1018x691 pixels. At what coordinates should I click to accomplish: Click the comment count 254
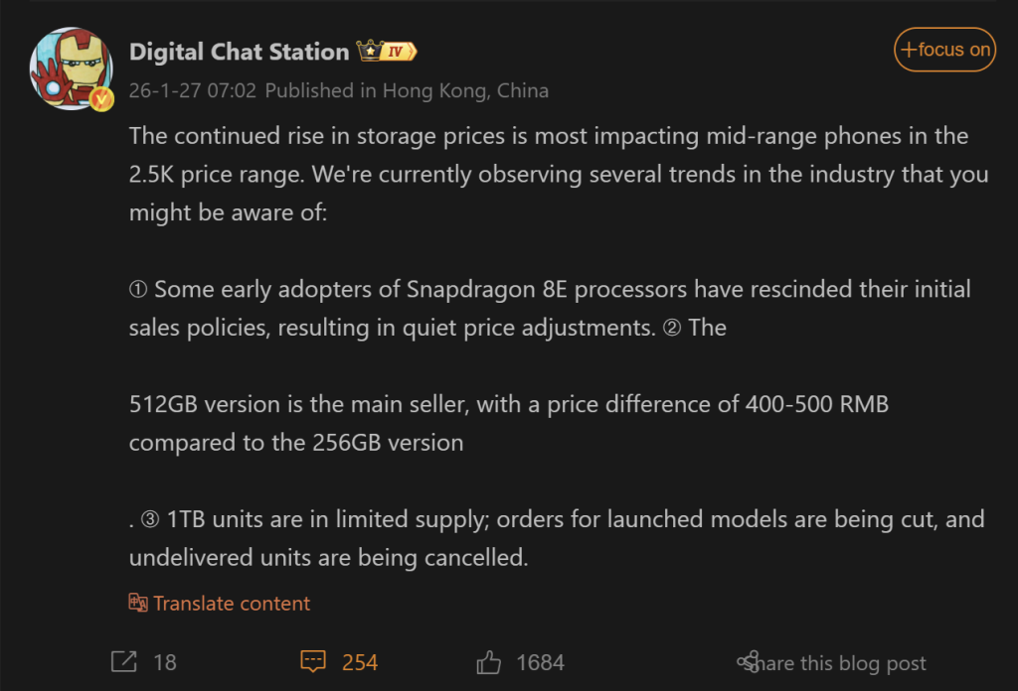pyautogui.click(x=360, y=662)
